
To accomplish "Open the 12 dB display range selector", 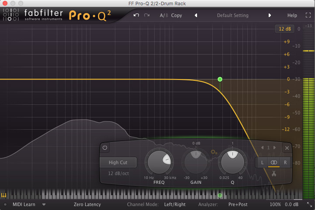I will coord(285,29).
